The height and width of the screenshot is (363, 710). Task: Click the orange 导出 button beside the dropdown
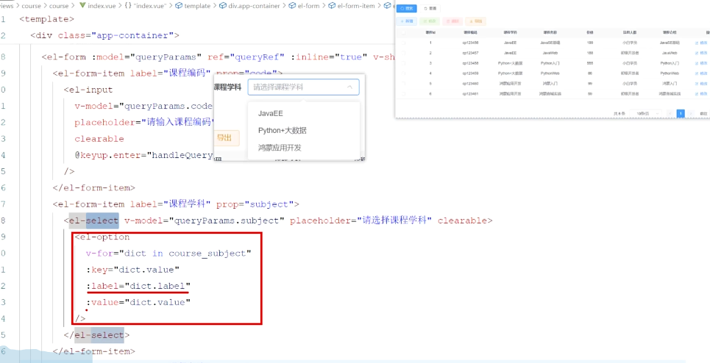(x=227, y=138)
